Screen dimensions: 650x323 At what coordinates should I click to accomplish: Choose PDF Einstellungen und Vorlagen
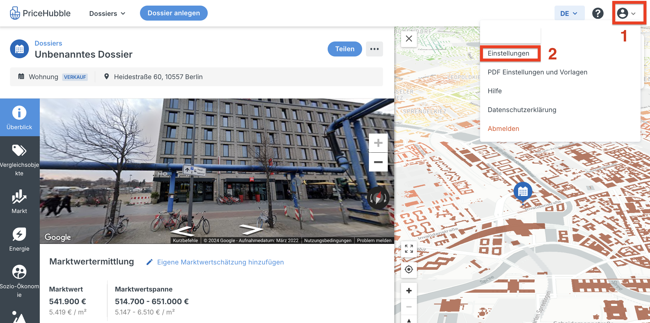tap(537, 72)
